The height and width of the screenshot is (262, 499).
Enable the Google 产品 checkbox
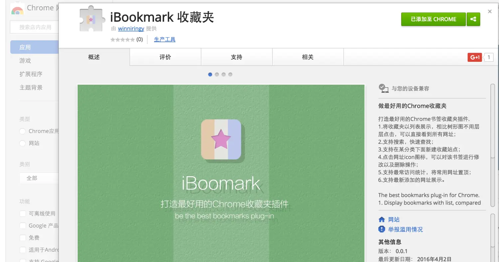tap(23, 226)
